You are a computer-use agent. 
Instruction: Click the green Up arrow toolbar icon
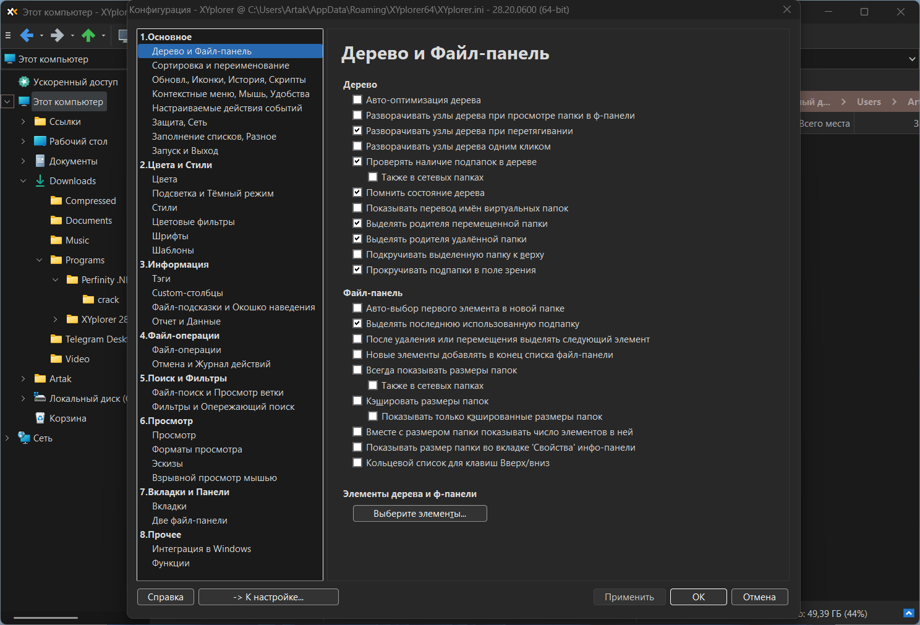pyautogui.click(x=88, y=36)
